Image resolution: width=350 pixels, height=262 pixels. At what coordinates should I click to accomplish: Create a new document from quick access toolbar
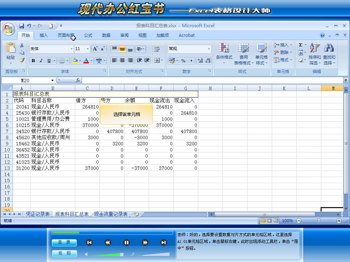coord(51,26)
